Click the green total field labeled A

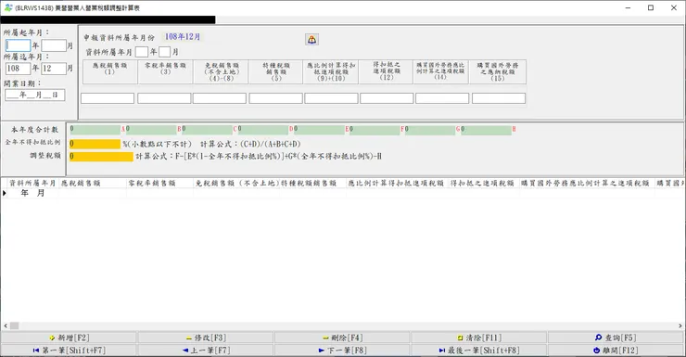click(95, 130)
